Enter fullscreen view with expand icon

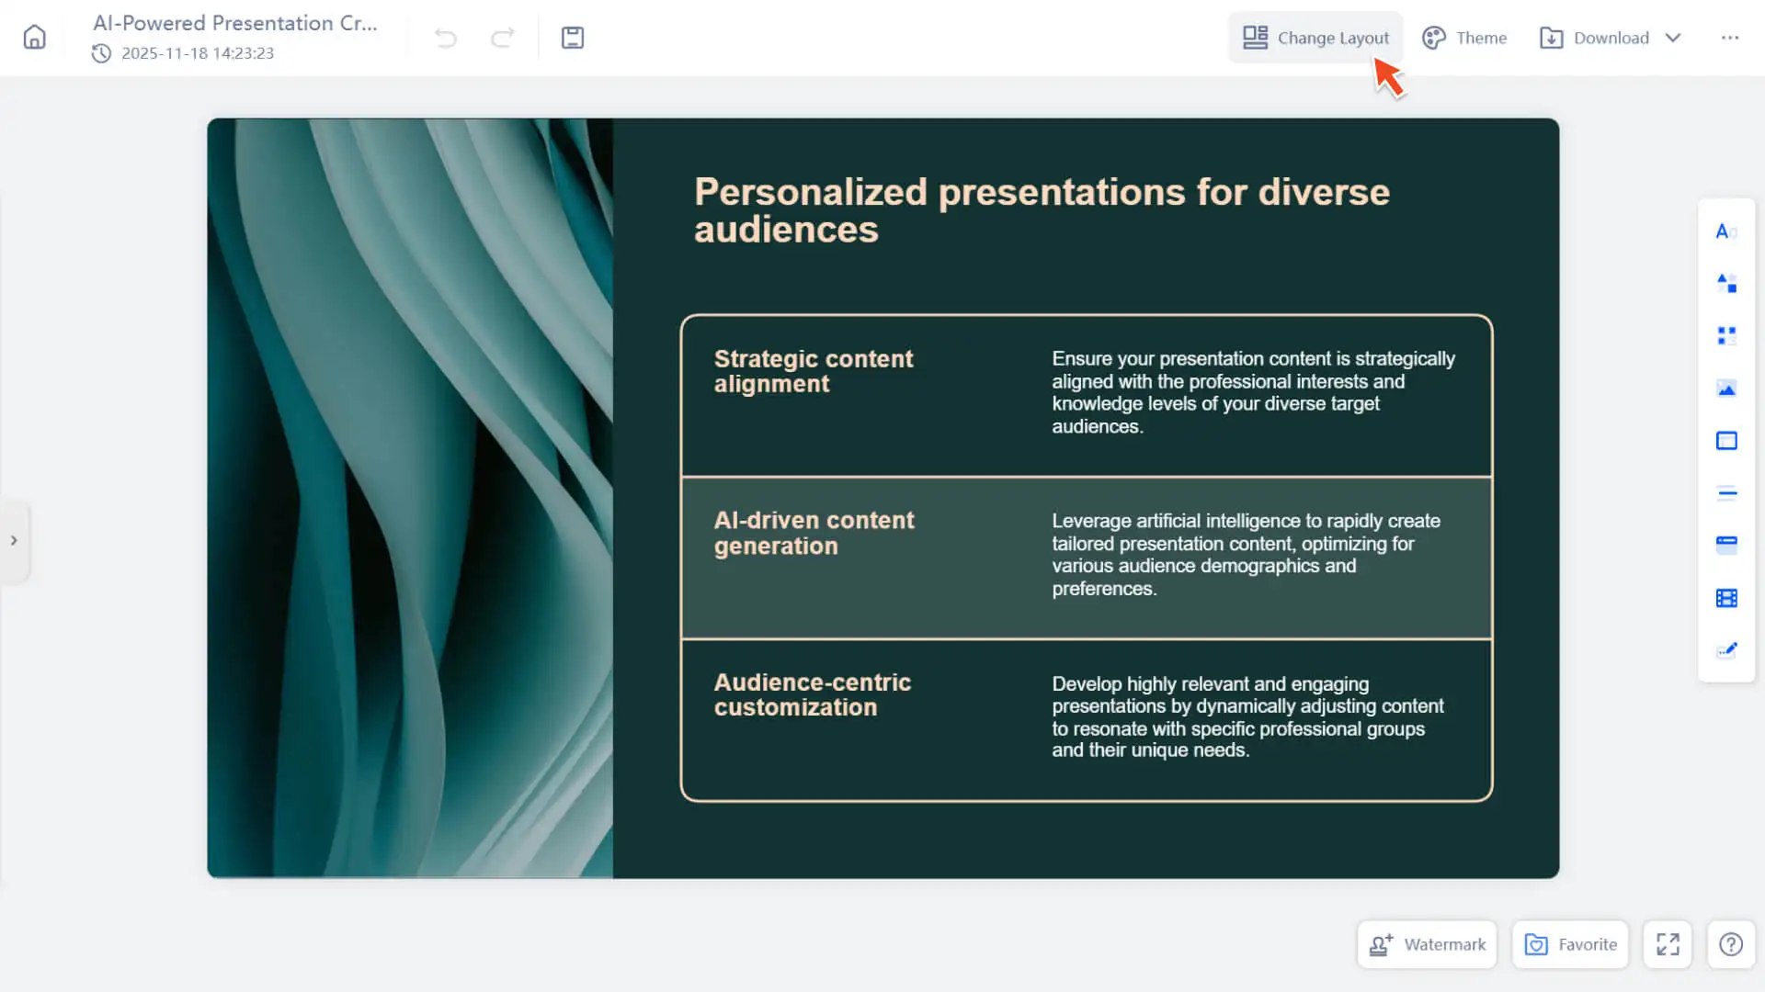point(1668,944)
